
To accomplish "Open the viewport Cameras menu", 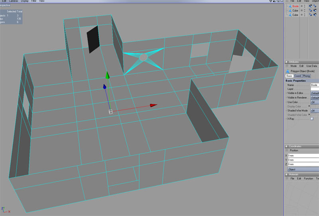I will click(x=14, y=1).
